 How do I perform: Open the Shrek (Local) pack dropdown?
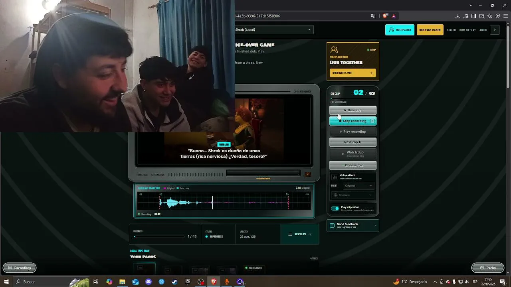pyautogui.click(x=273, y=29)
